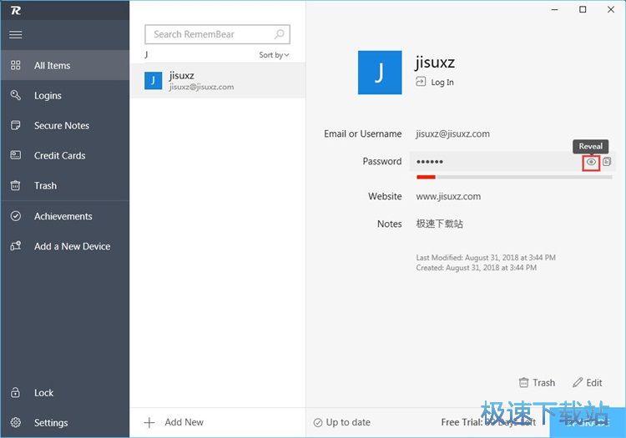Image resolution: width=626 pixels, height=438 pixels.
Task: Edit the jisuxz item
Action: click(588, 383)
